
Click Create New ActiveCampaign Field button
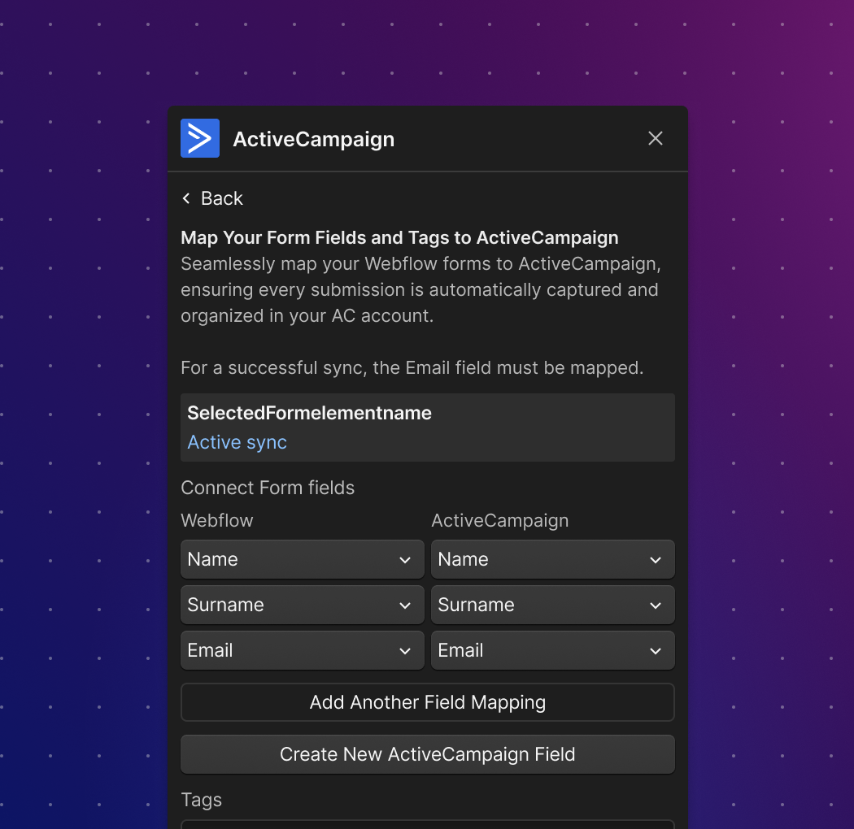click(428, 754)
